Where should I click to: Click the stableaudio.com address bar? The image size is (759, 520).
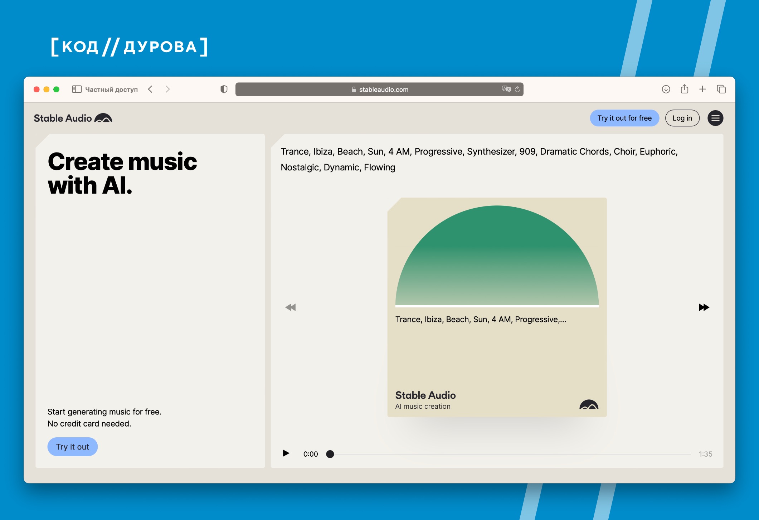379,89
